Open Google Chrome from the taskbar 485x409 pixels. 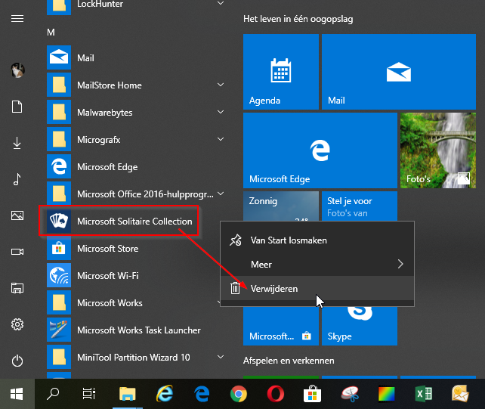[238, 394]
